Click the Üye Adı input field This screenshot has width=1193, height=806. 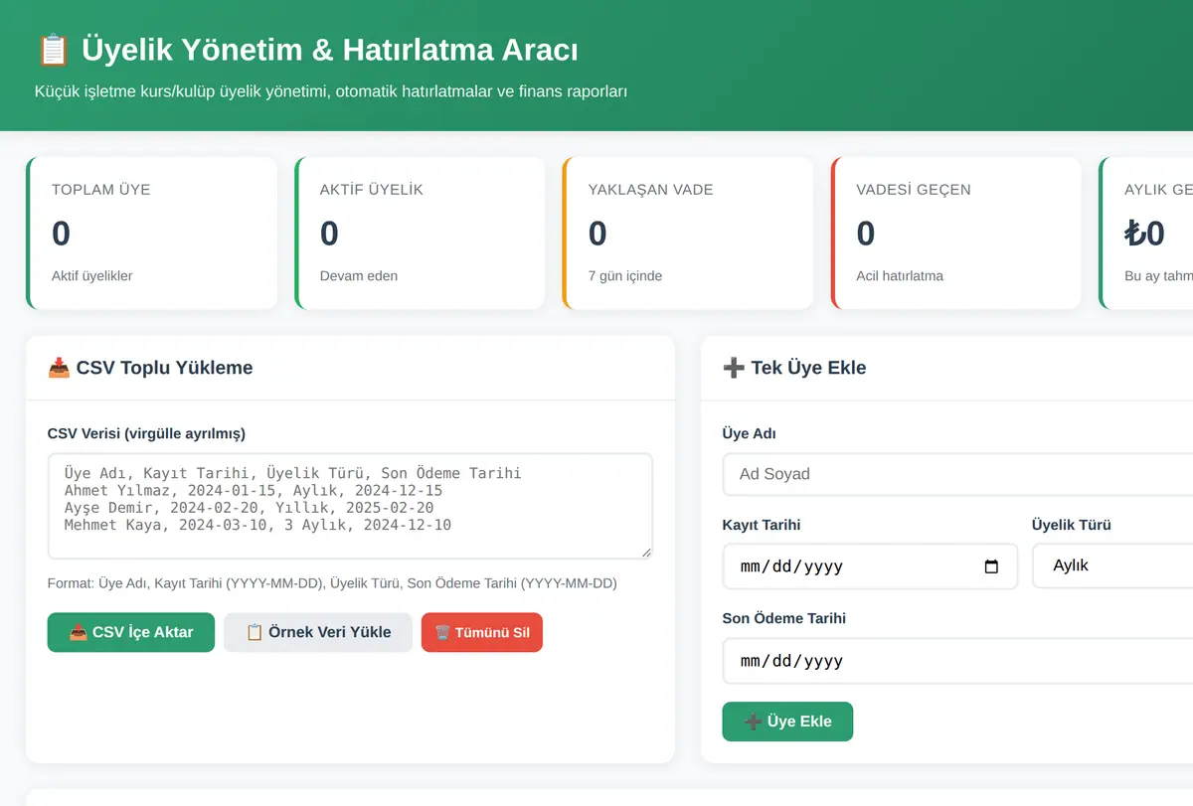[x=957, y=474]
